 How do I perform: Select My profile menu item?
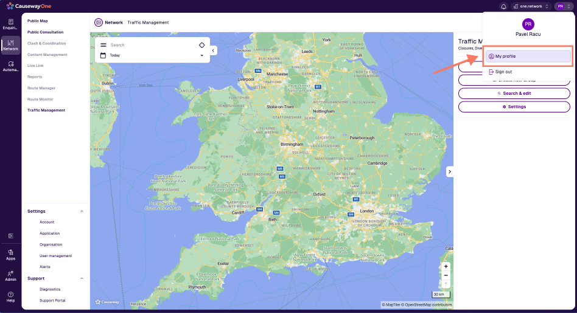click(528, 56)
